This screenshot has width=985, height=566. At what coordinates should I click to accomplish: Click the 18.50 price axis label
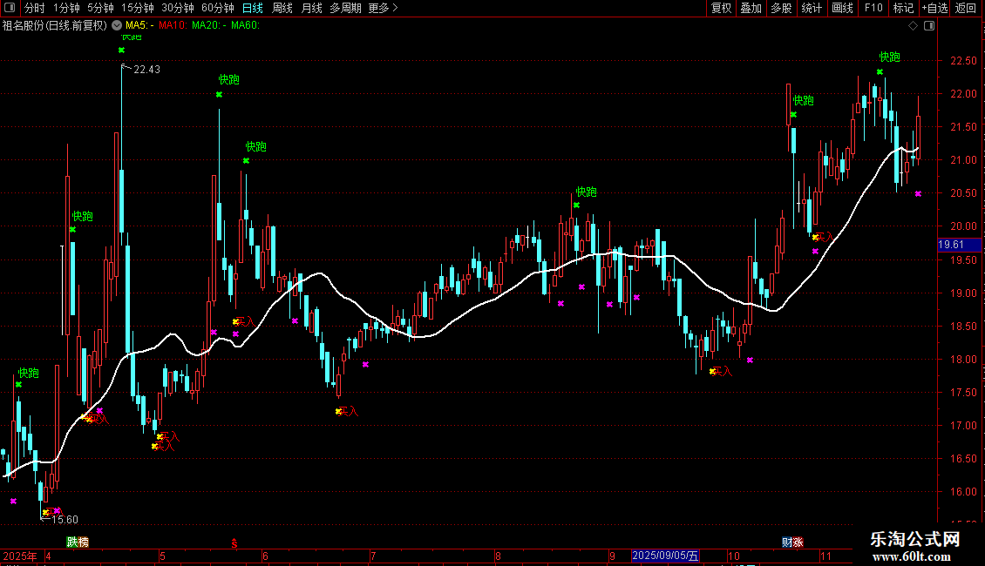(x=963, y=327)
